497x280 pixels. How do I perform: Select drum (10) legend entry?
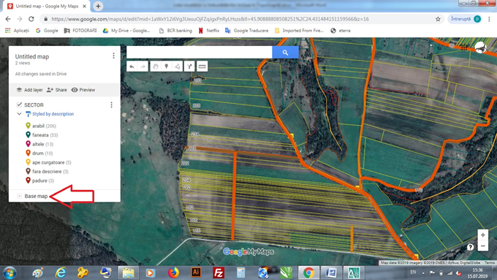click(x=39, y=154)
